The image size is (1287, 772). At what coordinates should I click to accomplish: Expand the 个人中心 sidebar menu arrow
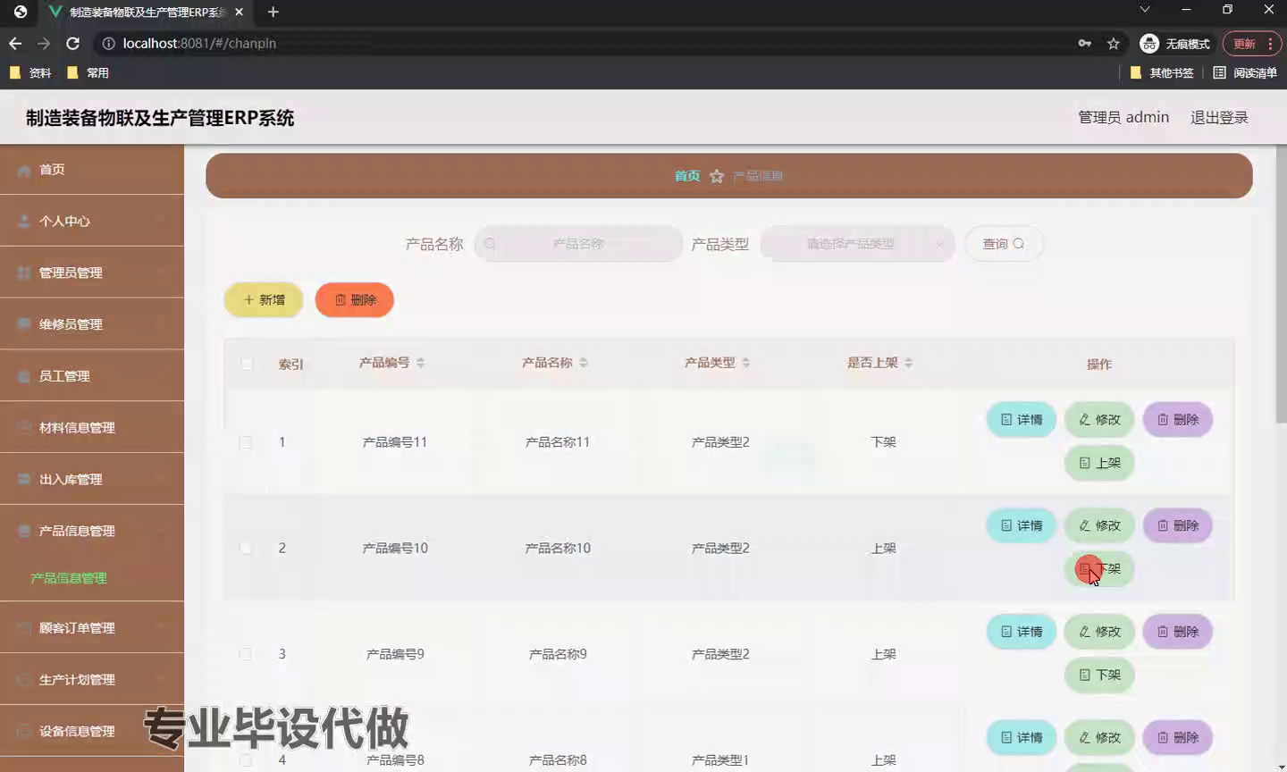click(x=161, y=221)
